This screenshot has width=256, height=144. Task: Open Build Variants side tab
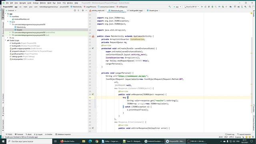[x=3, y=125]
